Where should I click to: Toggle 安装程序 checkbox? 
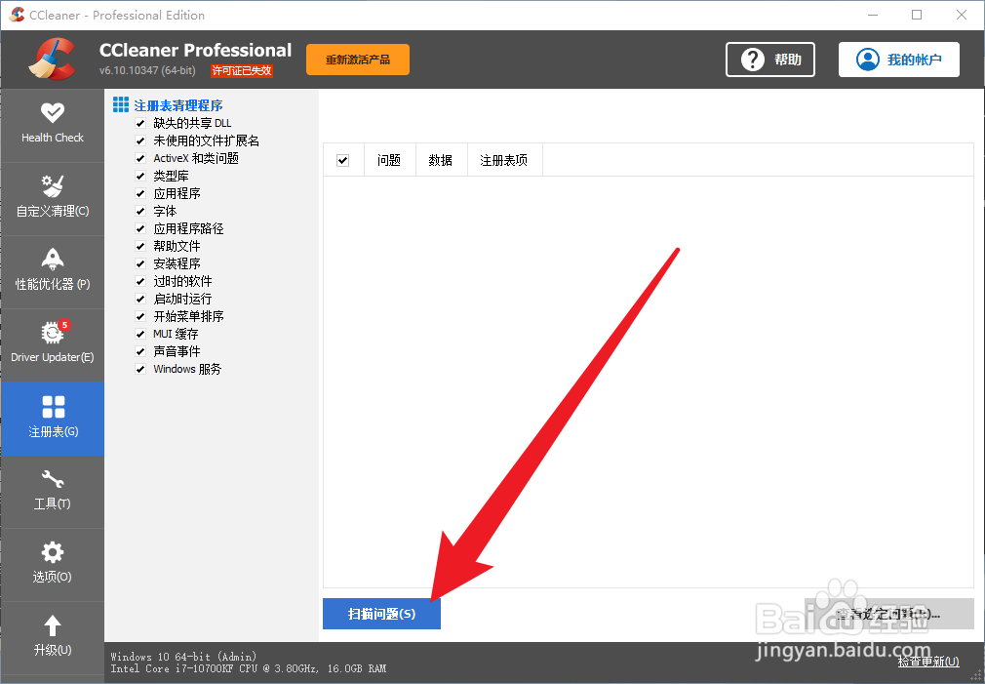[x=140, y=264]
